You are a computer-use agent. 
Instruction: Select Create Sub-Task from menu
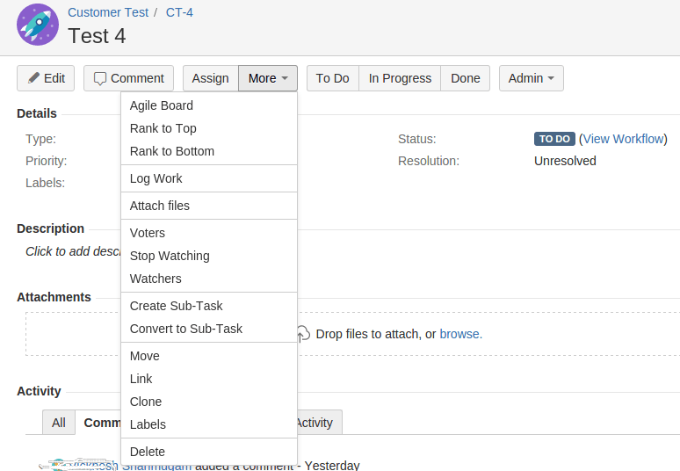[177, 306]
